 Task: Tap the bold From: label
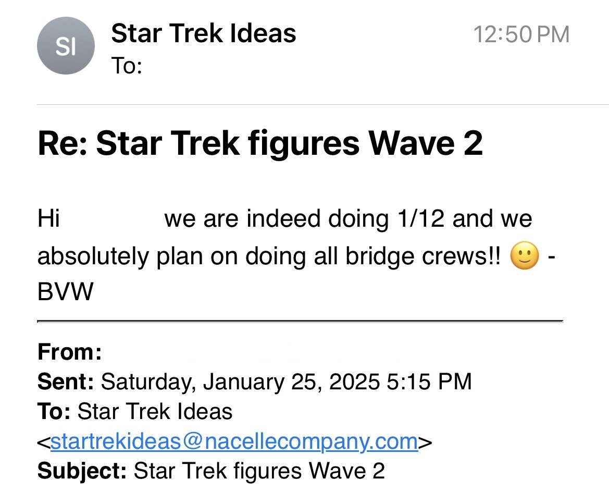69,352
